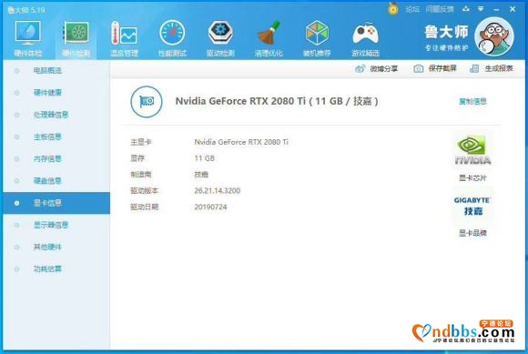Open the main menu dropdown triangle icon
This screenshot has width=528, height=354.
[481, 9]
